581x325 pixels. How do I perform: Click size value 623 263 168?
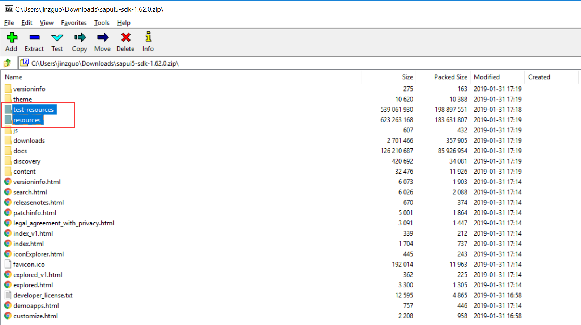click(x=397, y=120)
